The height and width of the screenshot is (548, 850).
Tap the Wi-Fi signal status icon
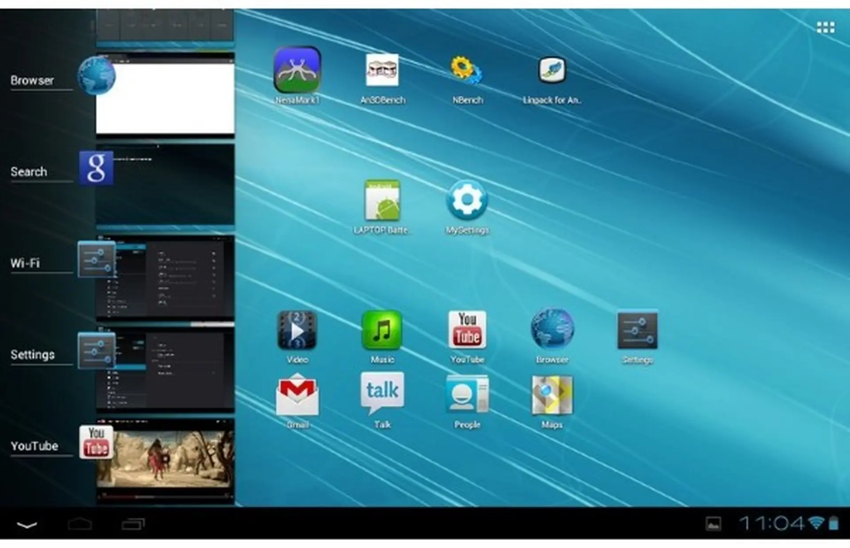(x=816, y=523)
